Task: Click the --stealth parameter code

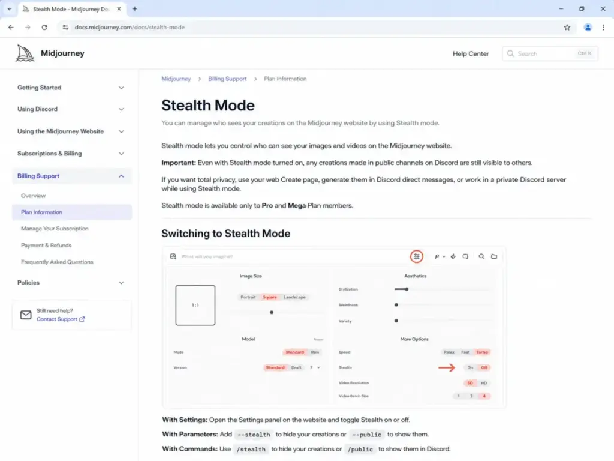Action: point(254,435)
